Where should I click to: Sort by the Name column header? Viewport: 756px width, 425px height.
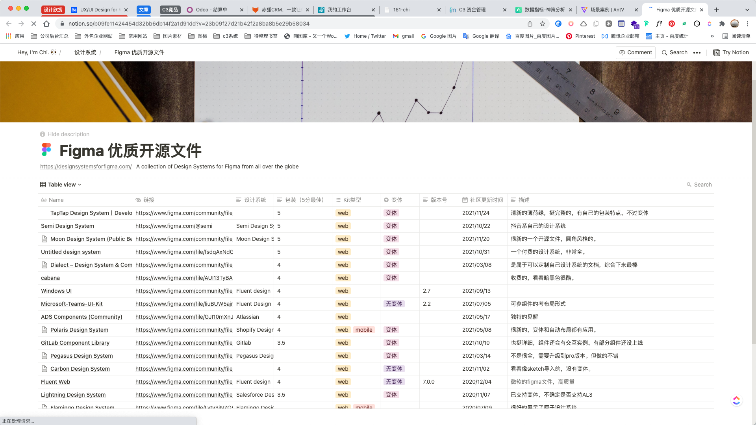pyautogui.click(x=85, y=200)
